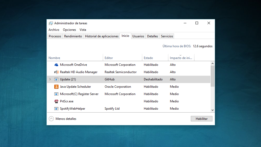Click the scrollbar up arrow
Screen dimensions: 261x147
coord(212,63)
